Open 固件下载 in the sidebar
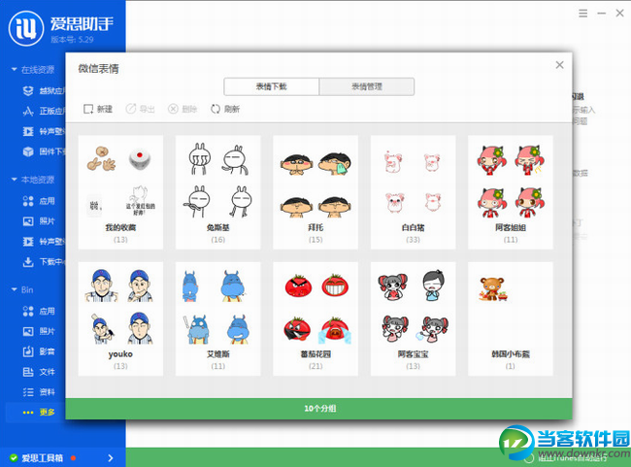 (x=44, y=151)
